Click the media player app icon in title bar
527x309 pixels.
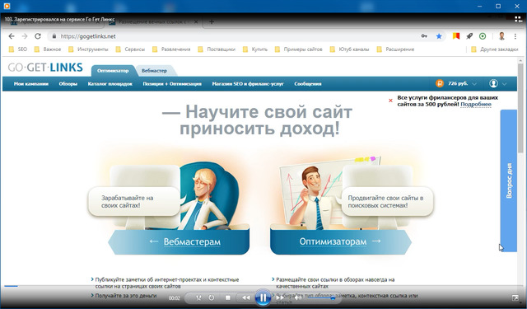pyautogui.click(x=7, y=6)
